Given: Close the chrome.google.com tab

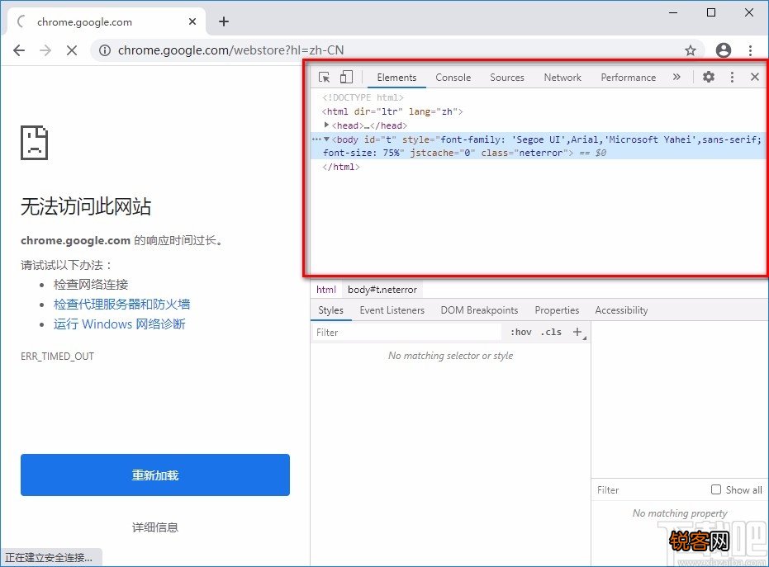Looking at the screenshot, I should coord(192,21).
